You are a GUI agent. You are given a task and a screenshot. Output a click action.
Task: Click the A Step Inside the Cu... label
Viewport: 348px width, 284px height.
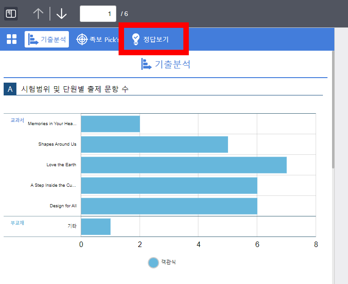(x=53, y=185)
